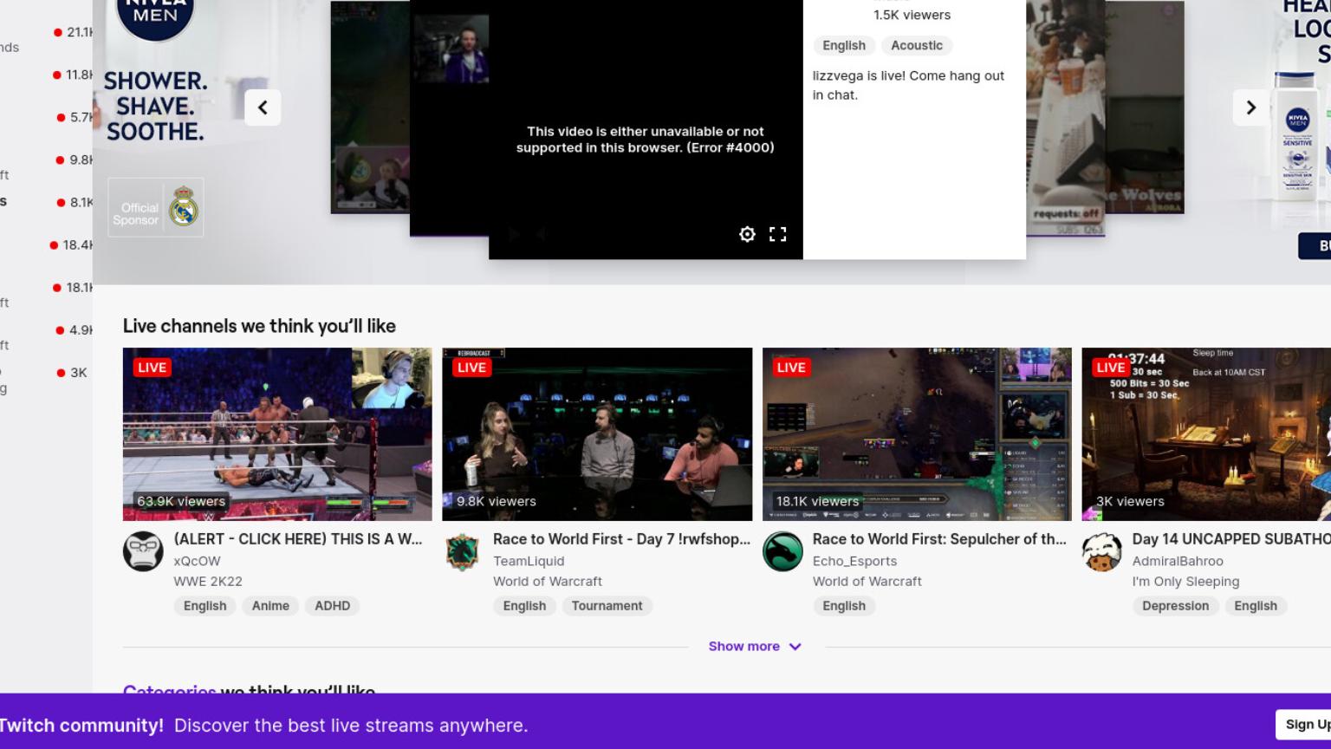This screenshot has width=1331, height=749.
Task: Visit the xQcOW channel name link
Action: click(x=197, y=561)
